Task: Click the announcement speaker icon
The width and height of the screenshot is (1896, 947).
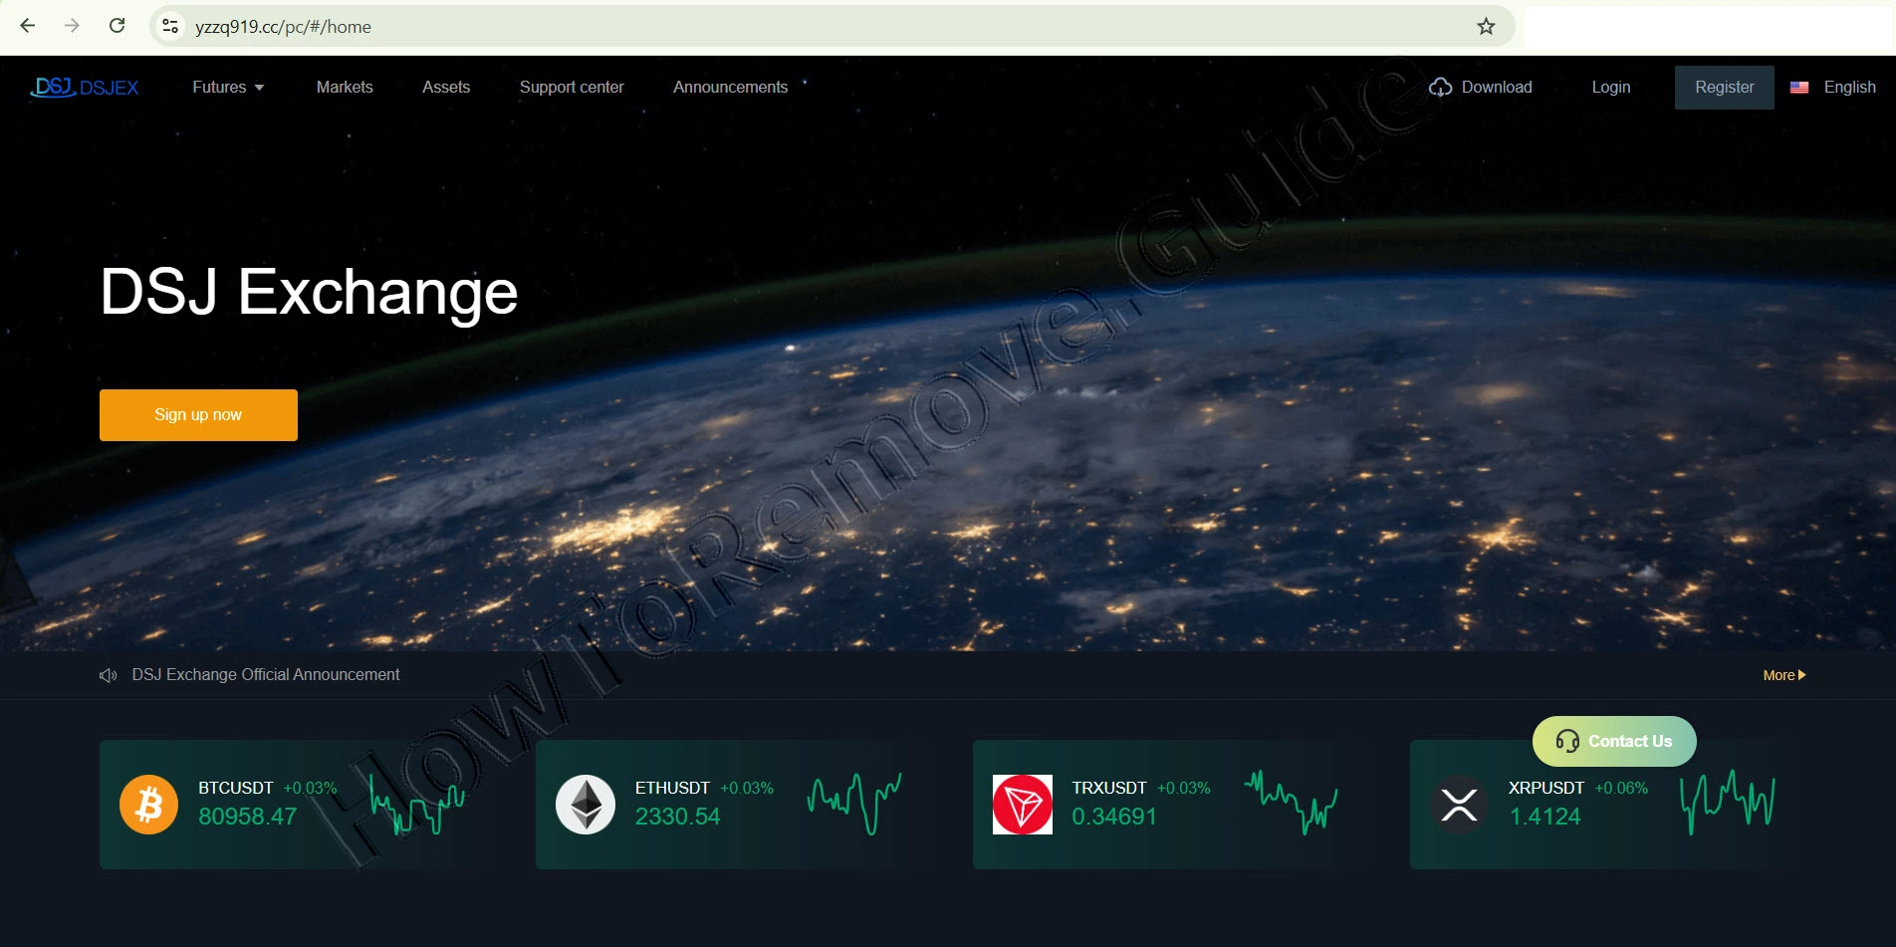Action: pyautogui.click(x=109, y=675)
